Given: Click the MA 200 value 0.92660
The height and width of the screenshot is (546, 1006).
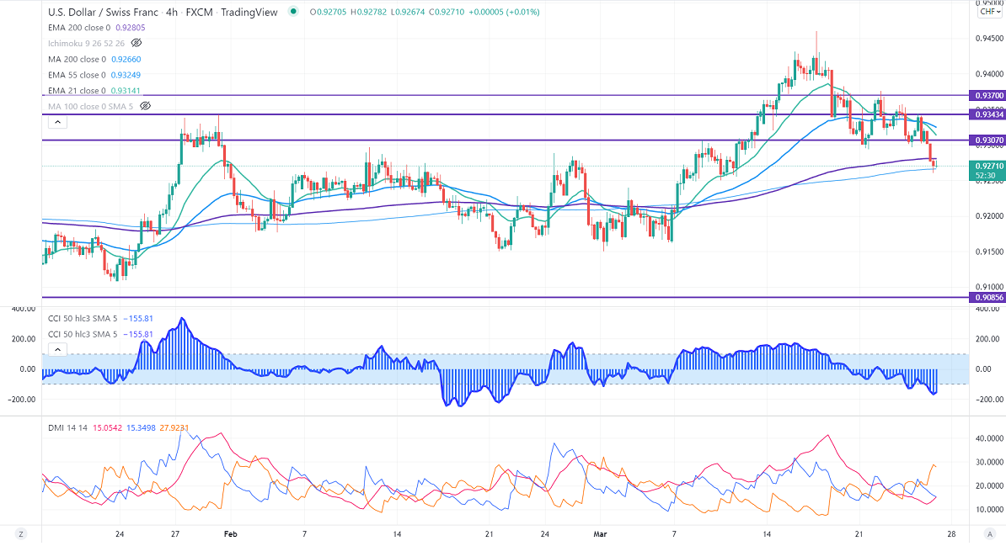Looking at the screenshot, I should [126, 59].
